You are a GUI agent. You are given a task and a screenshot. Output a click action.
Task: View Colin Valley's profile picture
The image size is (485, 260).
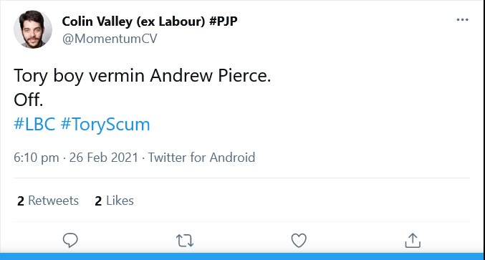click(x=33, y=29)
